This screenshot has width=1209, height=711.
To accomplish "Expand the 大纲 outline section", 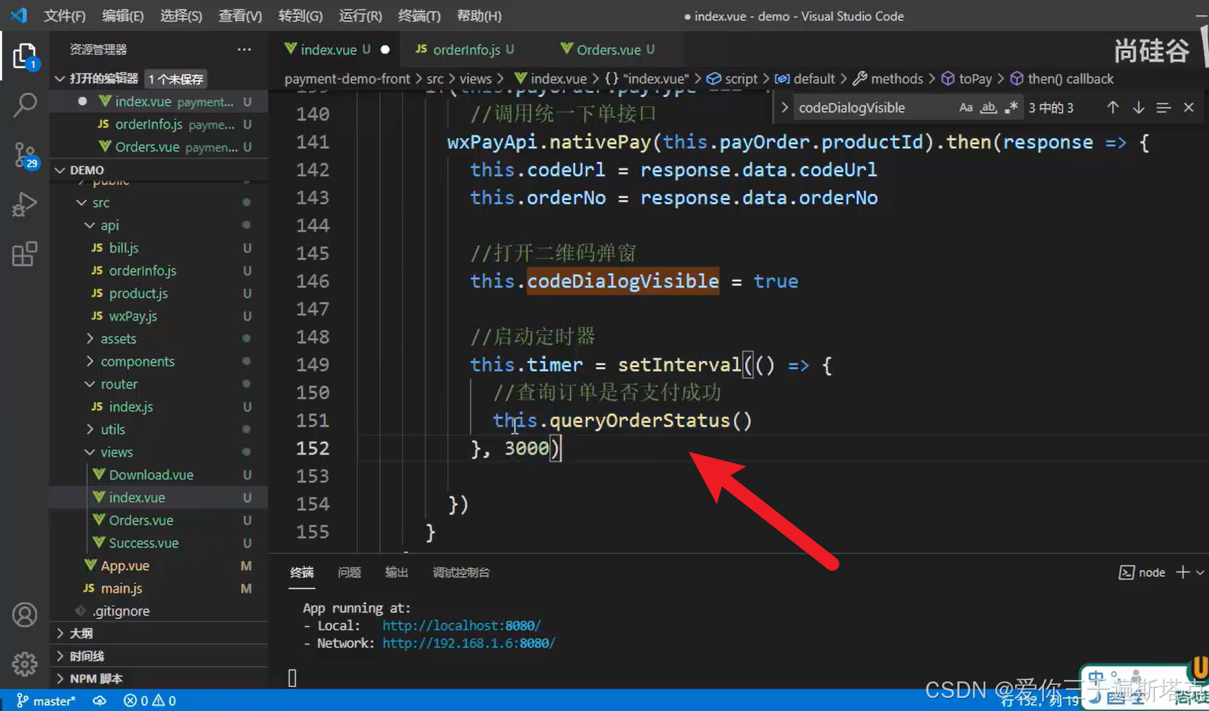I will pyautogui.click(x=60, y=633).
